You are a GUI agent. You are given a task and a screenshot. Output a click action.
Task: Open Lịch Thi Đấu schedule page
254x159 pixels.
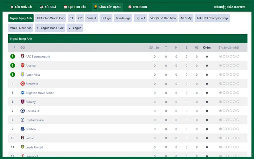pyautogui.click(x=75, y=7)
